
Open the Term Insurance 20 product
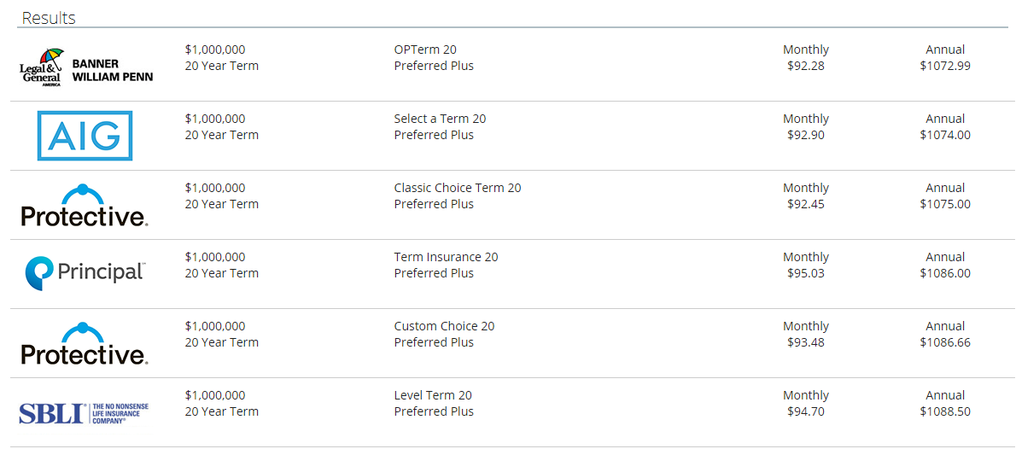point(446,257)
